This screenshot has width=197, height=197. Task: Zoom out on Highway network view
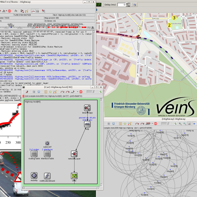(x=185, y=124)
